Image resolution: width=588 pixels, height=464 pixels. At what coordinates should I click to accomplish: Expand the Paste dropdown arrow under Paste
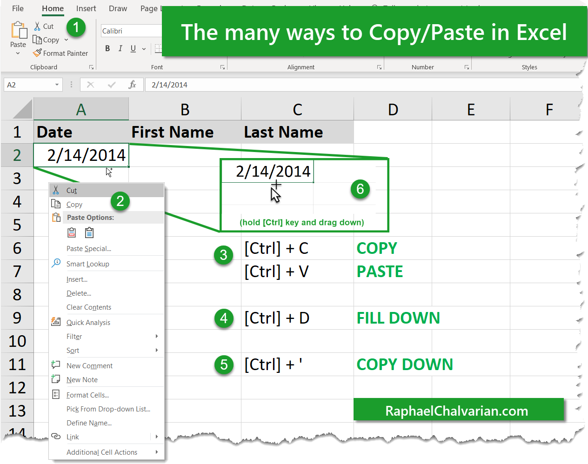pyautogui.click(x=18, y=53)
